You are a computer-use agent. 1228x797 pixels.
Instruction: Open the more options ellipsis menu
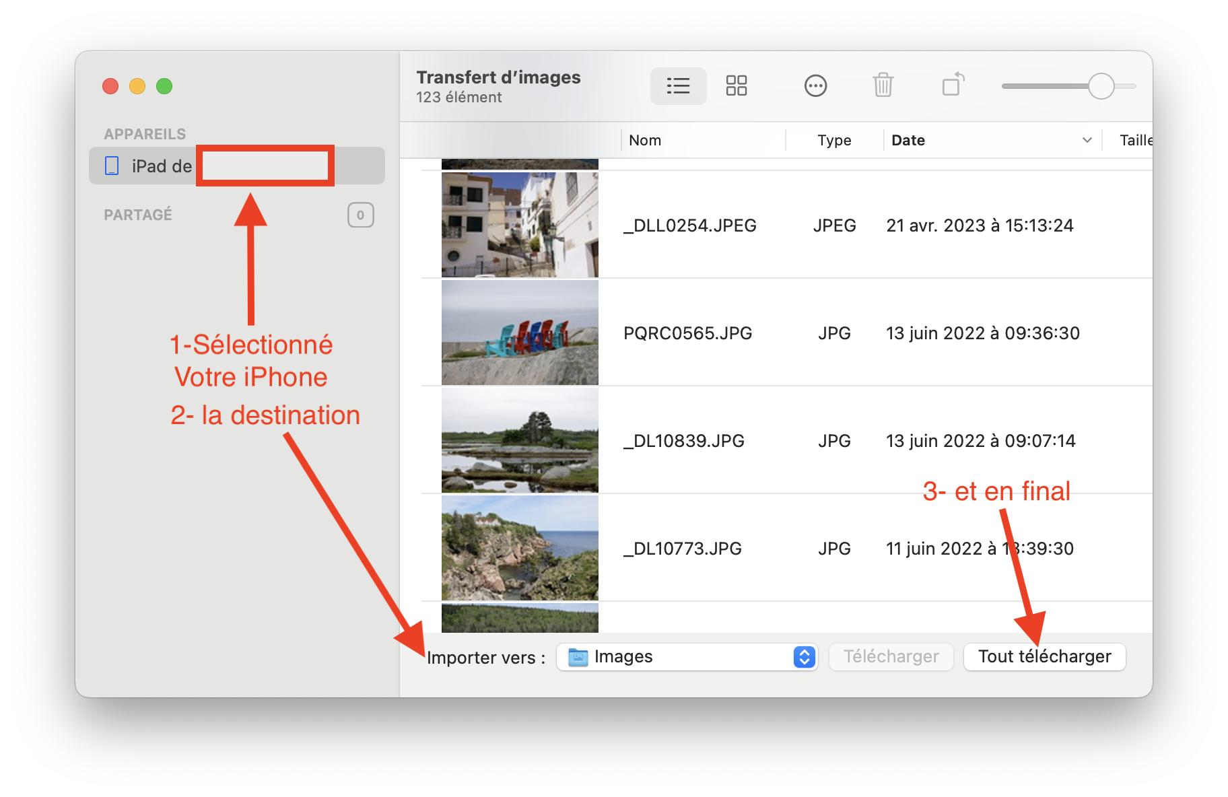pos(815,86)
